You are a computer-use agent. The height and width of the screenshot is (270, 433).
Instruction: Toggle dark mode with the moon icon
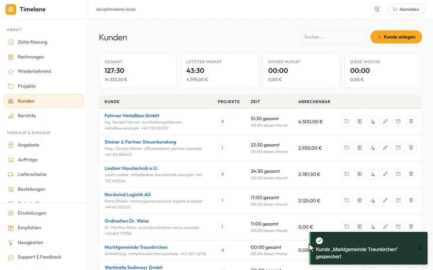pyautogui.click(x=377, y=9)
